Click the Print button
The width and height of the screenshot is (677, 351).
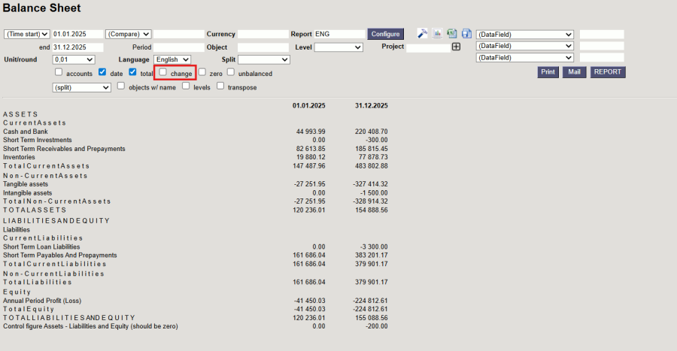548,72
